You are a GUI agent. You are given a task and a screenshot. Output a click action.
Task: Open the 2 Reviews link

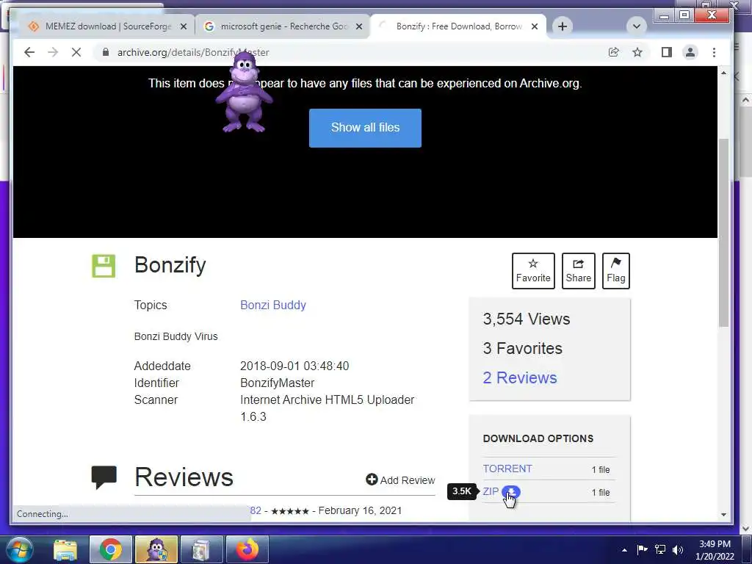pyautogui.click(x=520, y=377)
